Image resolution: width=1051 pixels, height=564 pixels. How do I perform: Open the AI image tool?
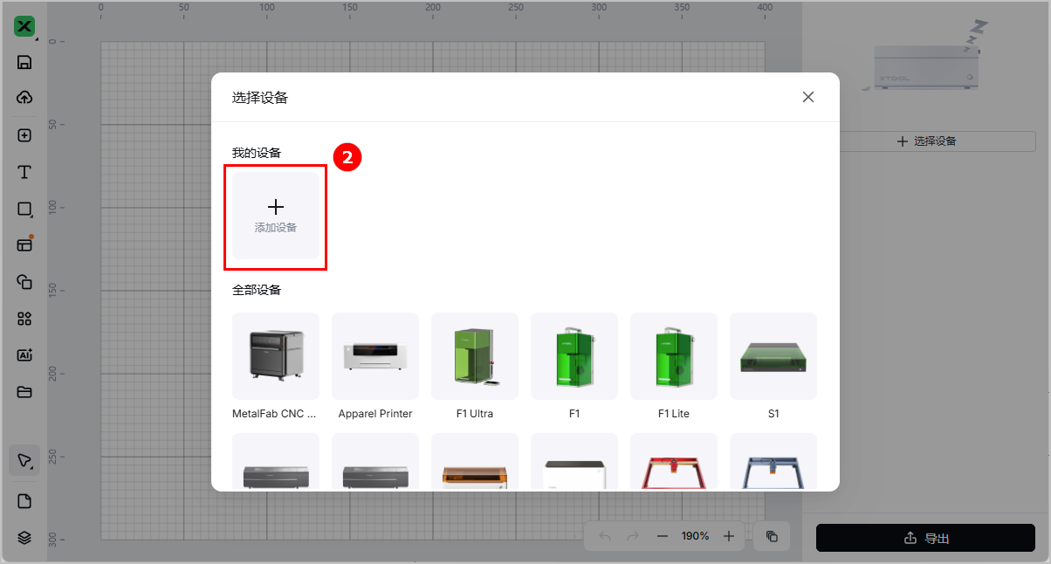point(24,355)
